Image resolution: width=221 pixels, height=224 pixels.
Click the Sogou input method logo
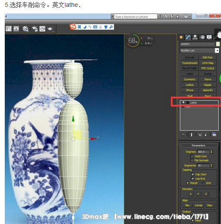[x=73, y=27]
